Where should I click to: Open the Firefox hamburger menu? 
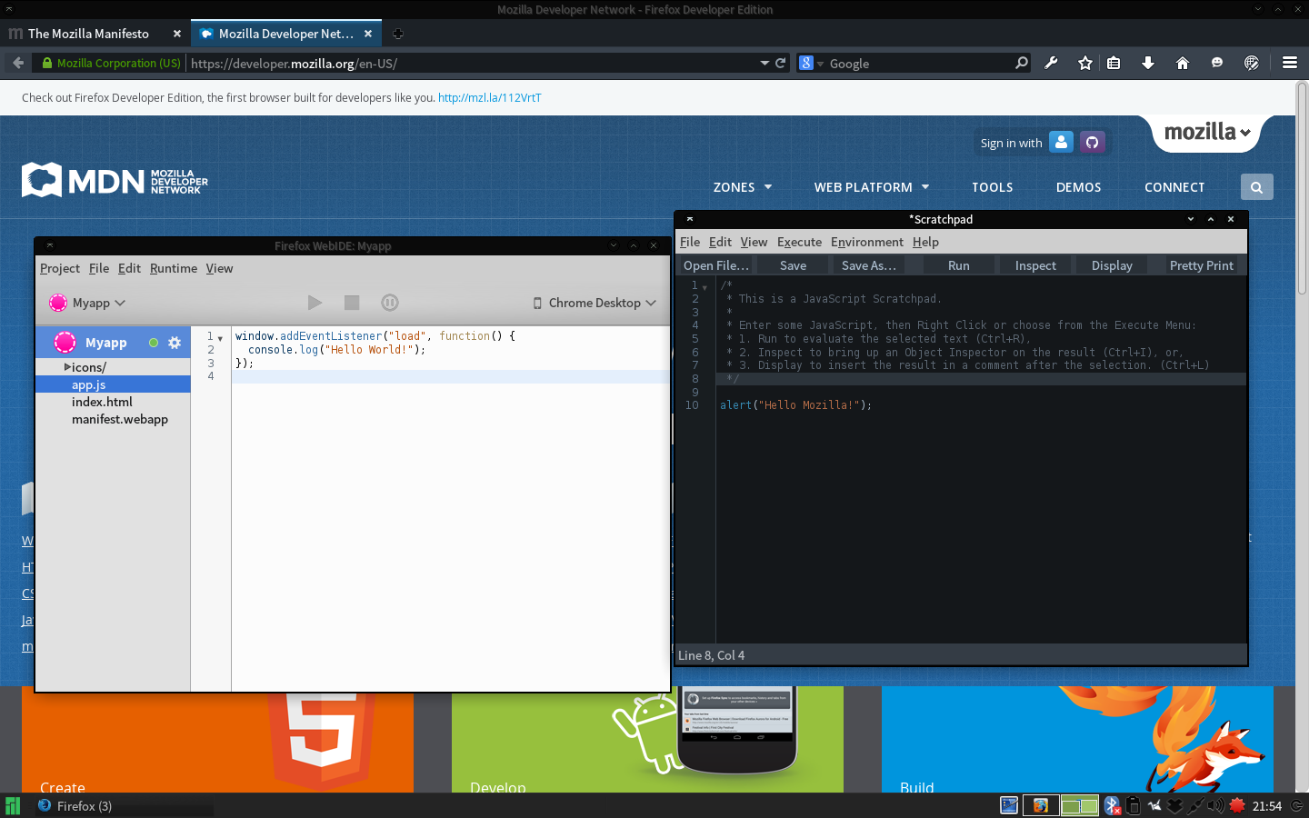coord(1289,63)
